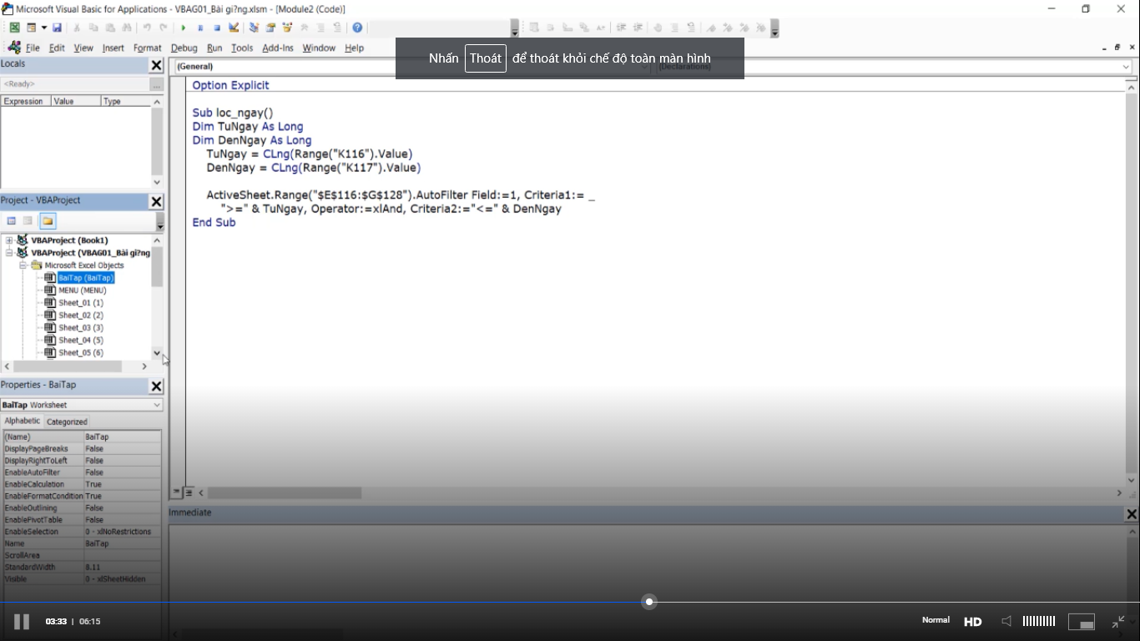Close the Project - VBAProject panel
The image size is (1140, 641).
coord(156,202)
